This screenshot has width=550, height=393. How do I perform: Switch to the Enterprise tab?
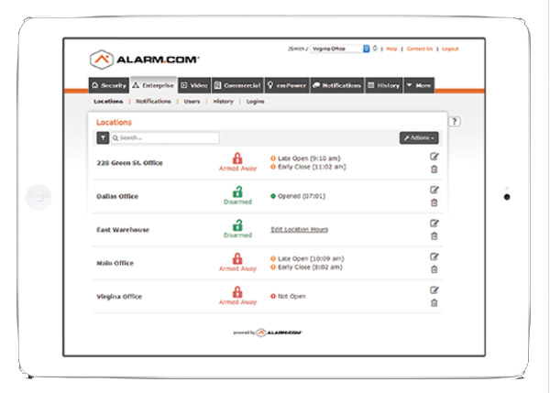(153, 85)
